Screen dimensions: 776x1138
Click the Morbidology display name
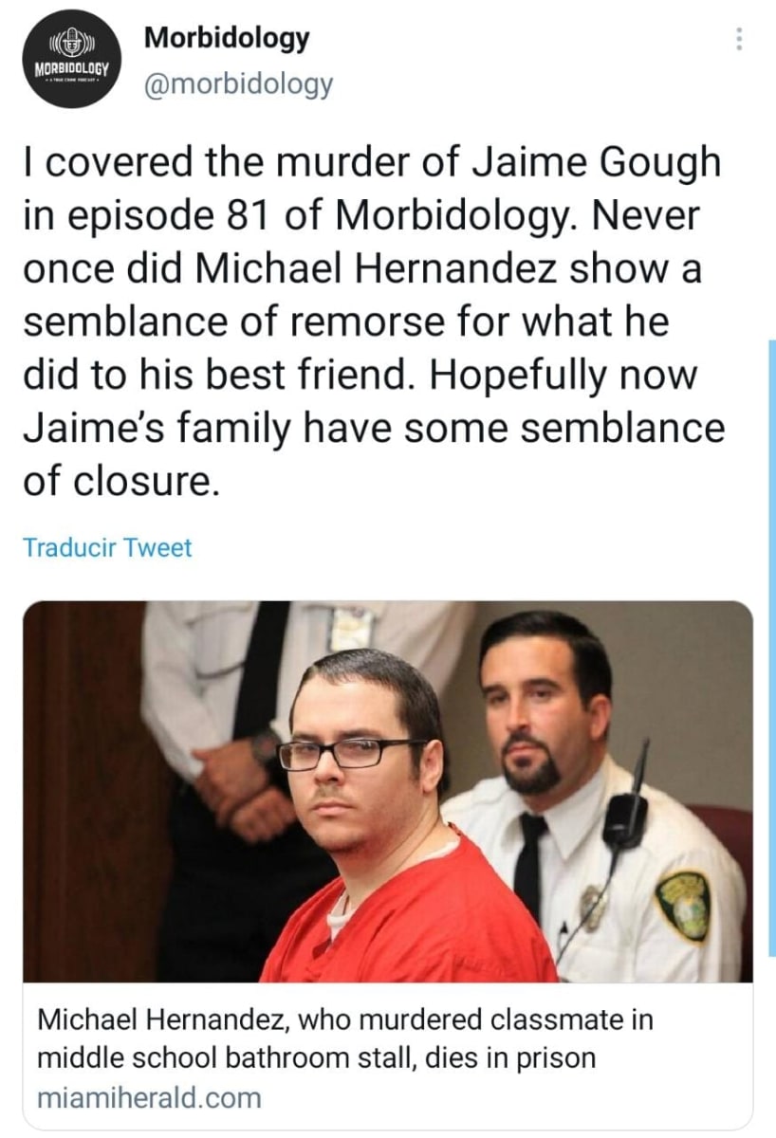(227, 38)
